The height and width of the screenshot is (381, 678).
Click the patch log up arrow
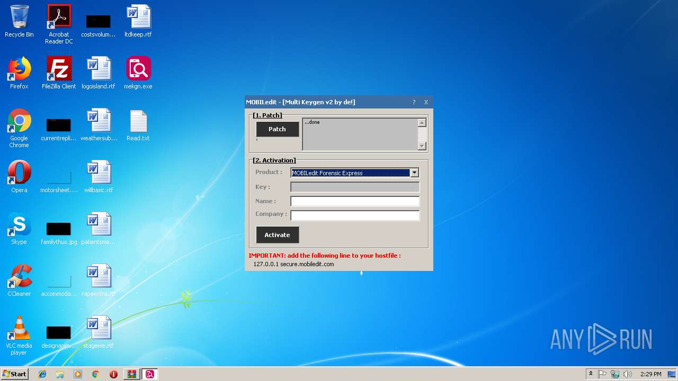(x=422, y=123)
